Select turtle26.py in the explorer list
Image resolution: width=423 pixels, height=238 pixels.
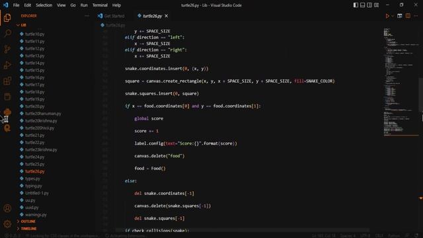35,171
